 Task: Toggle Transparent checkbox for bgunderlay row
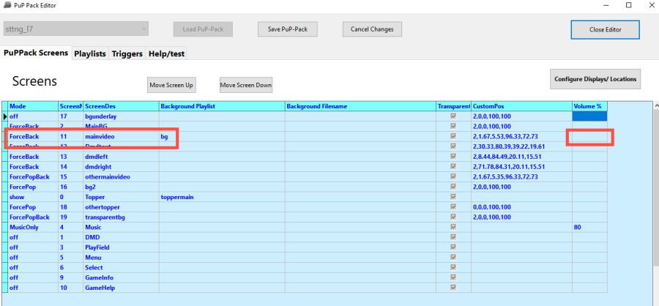coord(453,116)
